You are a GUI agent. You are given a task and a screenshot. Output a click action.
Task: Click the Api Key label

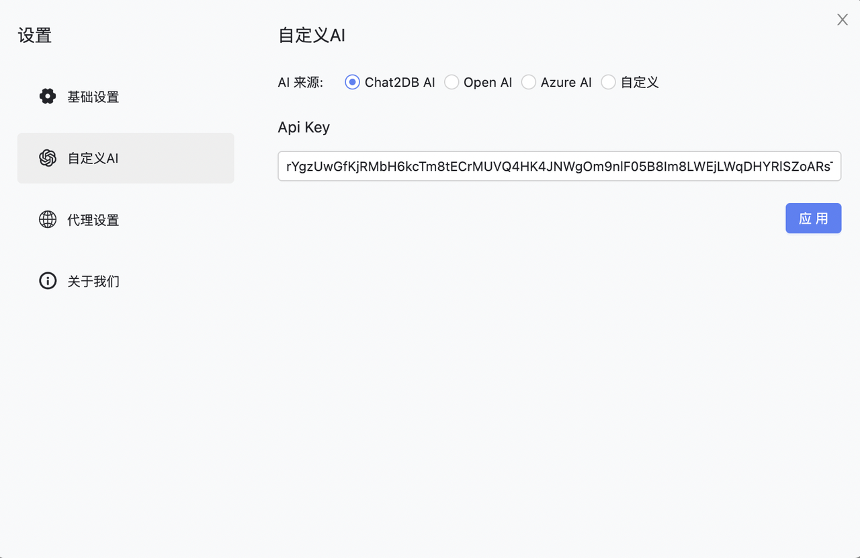tap(304, 127)
